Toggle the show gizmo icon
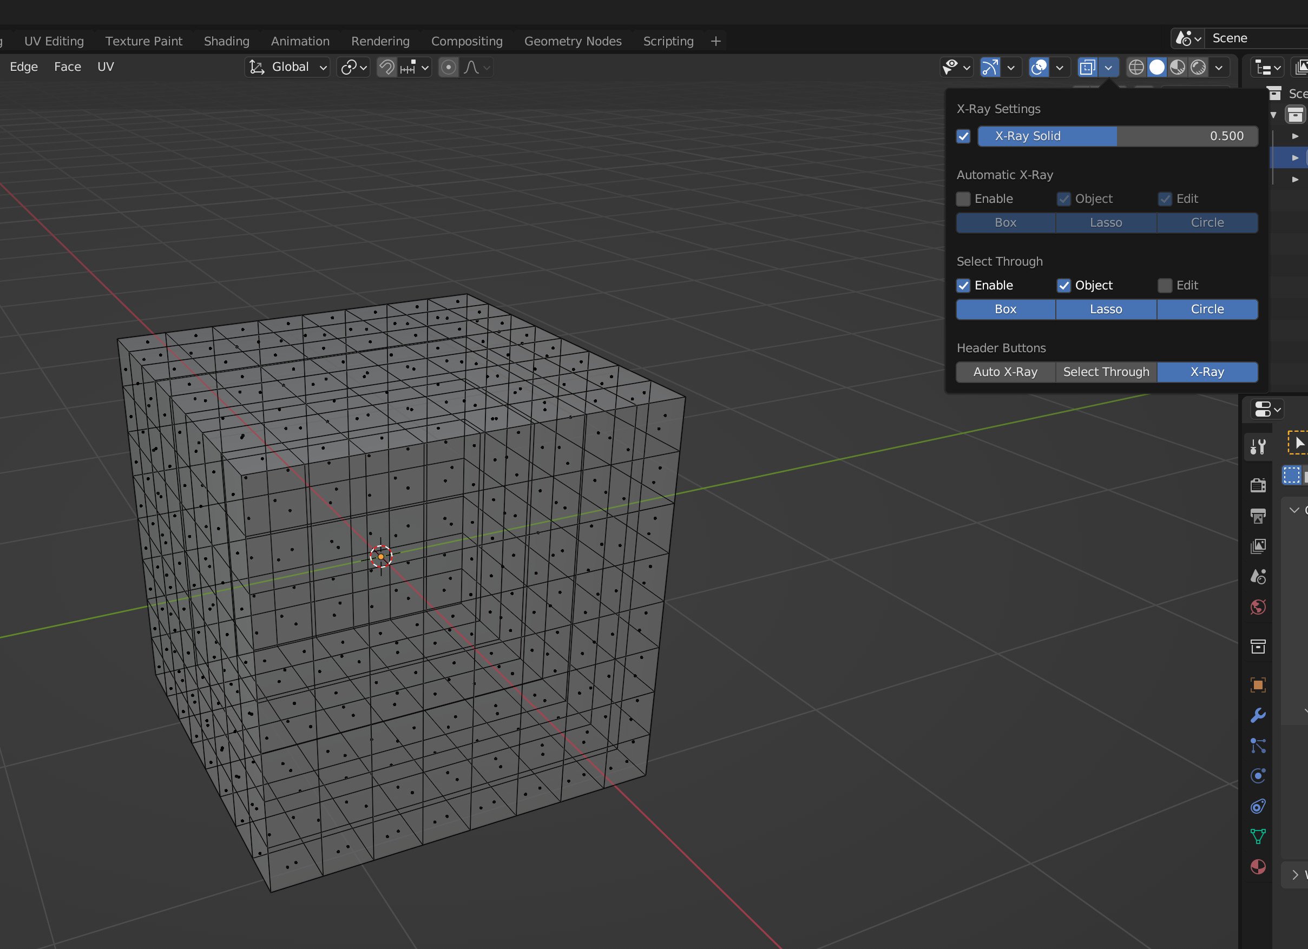 [x=990, y=68]
